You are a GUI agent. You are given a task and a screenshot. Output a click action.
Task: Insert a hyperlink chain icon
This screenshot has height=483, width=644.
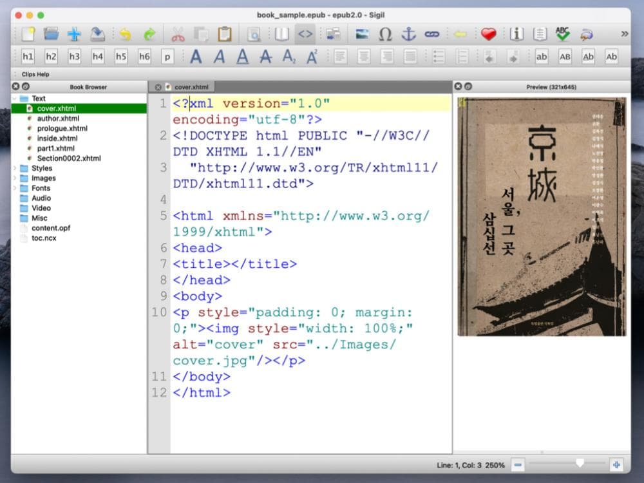[432, 34]
